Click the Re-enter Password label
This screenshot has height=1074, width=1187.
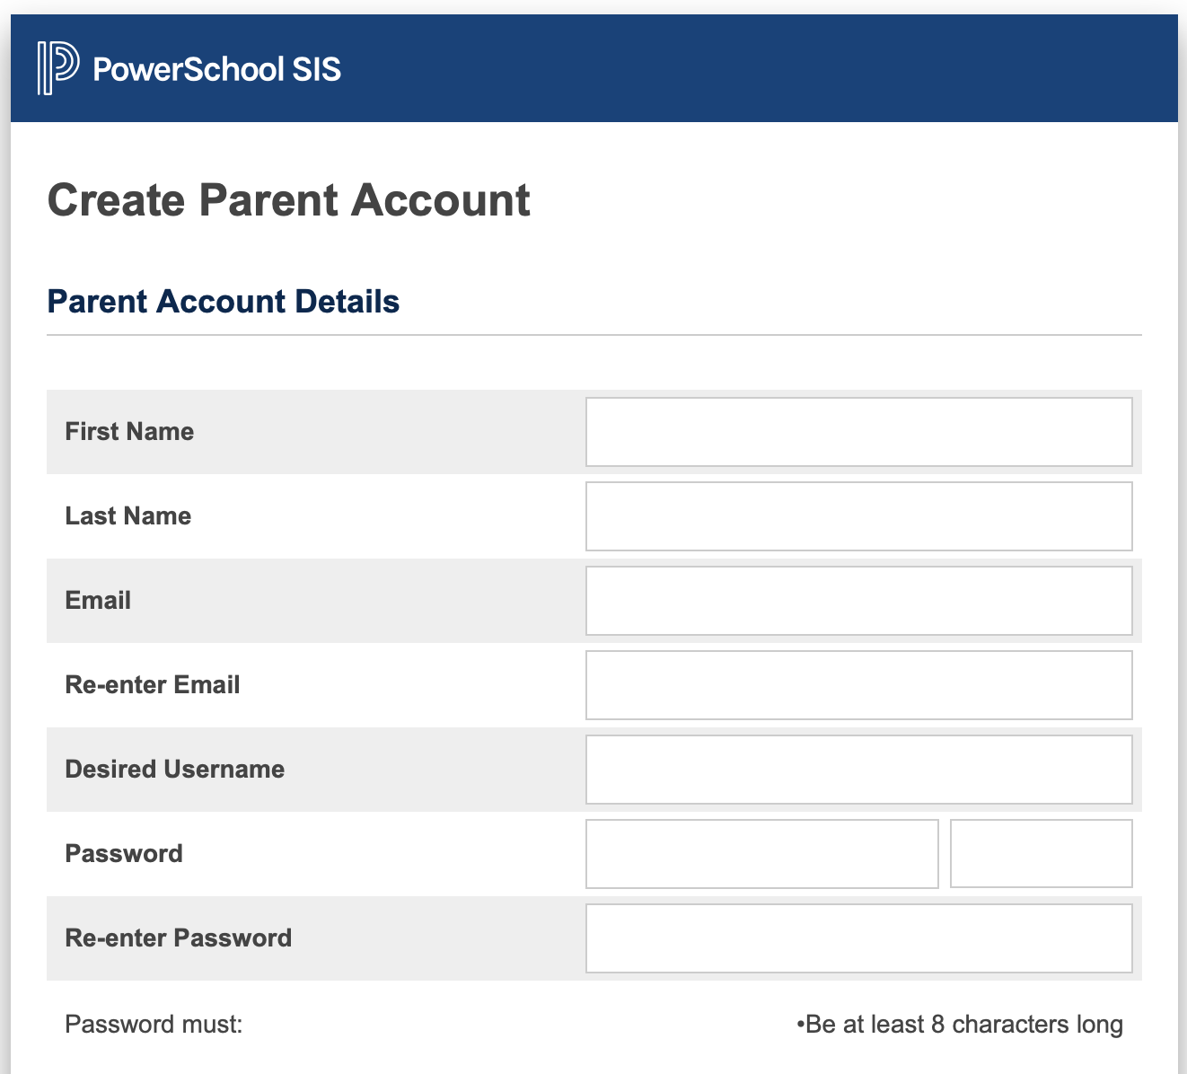(x=179, y=938)
